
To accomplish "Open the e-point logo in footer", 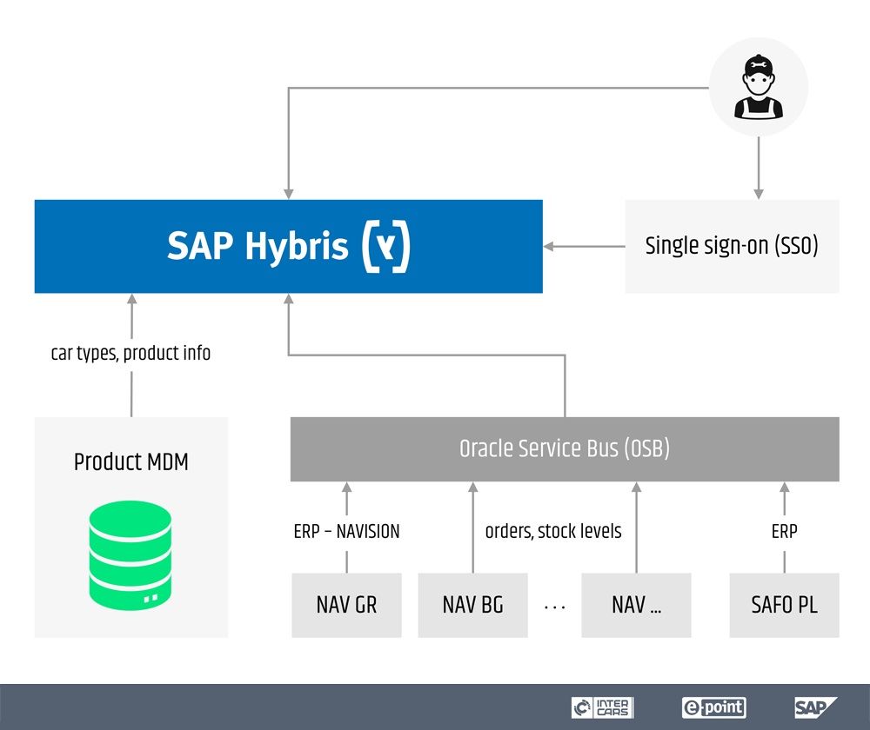I will (713, 707).
